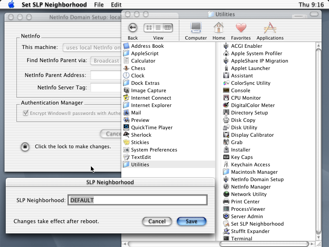Viewport: 329px width, 247px height.
Task: Select the CPU Monitor icon
Action: point(226,98)
